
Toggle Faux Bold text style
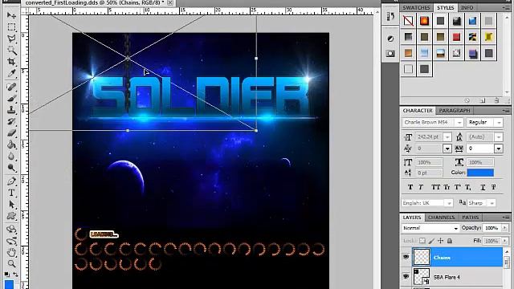tap(410, 187)
